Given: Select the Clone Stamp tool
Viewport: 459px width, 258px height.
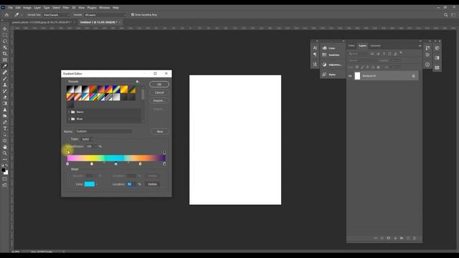Looking at the screenshot, I should [x=5, y=85].
